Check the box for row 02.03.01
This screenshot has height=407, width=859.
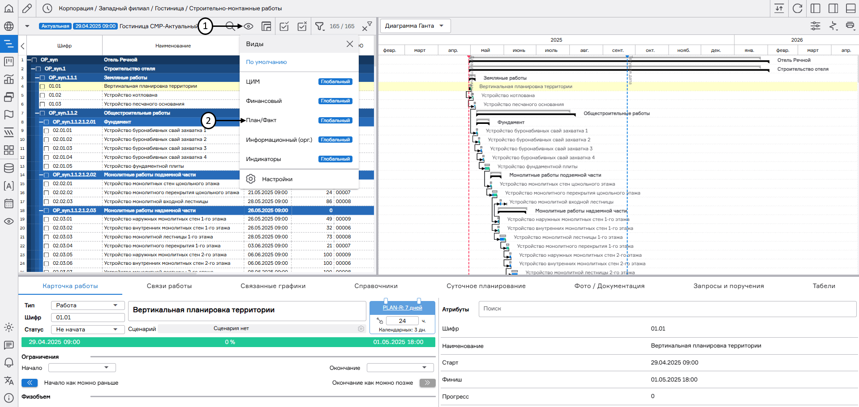tap(46, 219)
